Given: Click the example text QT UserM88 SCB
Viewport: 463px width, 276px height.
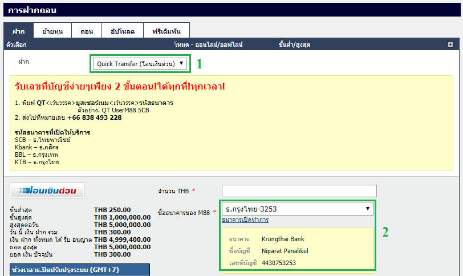Looking at the screenshot, I should pyautogui.click(x=125, y=110).
